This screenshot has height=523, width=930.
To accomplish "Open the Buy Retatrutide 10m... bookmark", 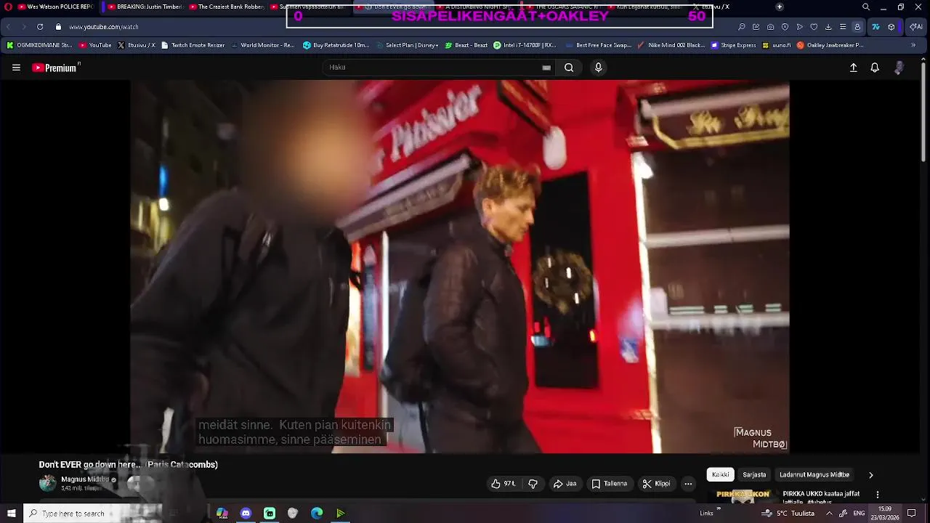I will pyautogui.click(x=336, y=45).
